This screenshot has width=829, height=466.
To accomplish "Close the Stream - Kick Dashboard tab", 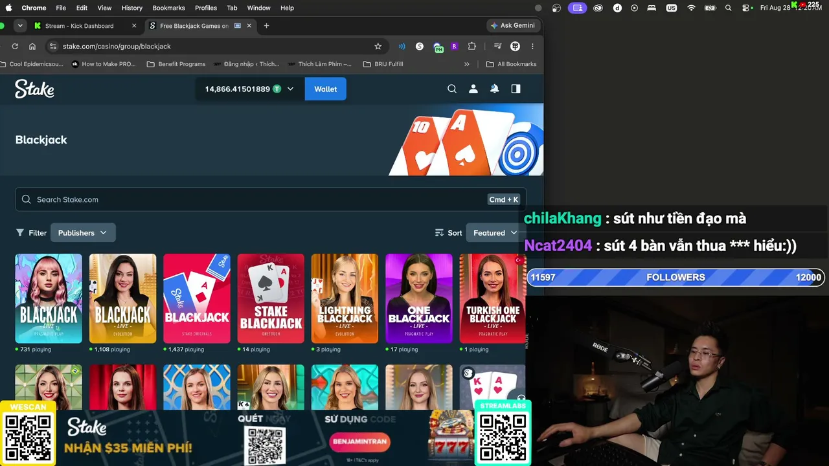I will pyautogui.click(x=134, y=26).
